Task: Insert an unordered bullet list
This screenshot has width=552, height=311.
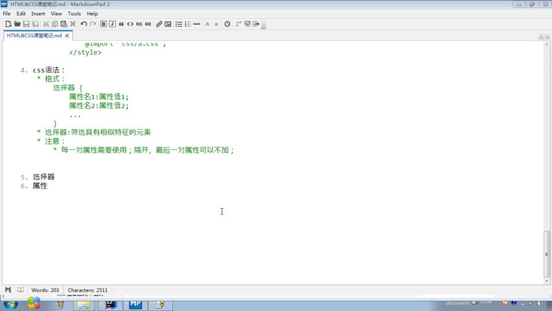Action: point(179,24)
